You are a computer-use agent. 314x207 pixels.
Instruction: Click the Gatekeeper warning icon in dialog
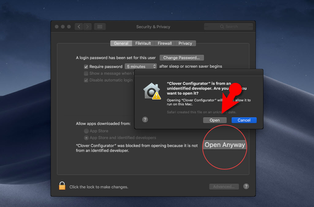click(x=152, y=91)
